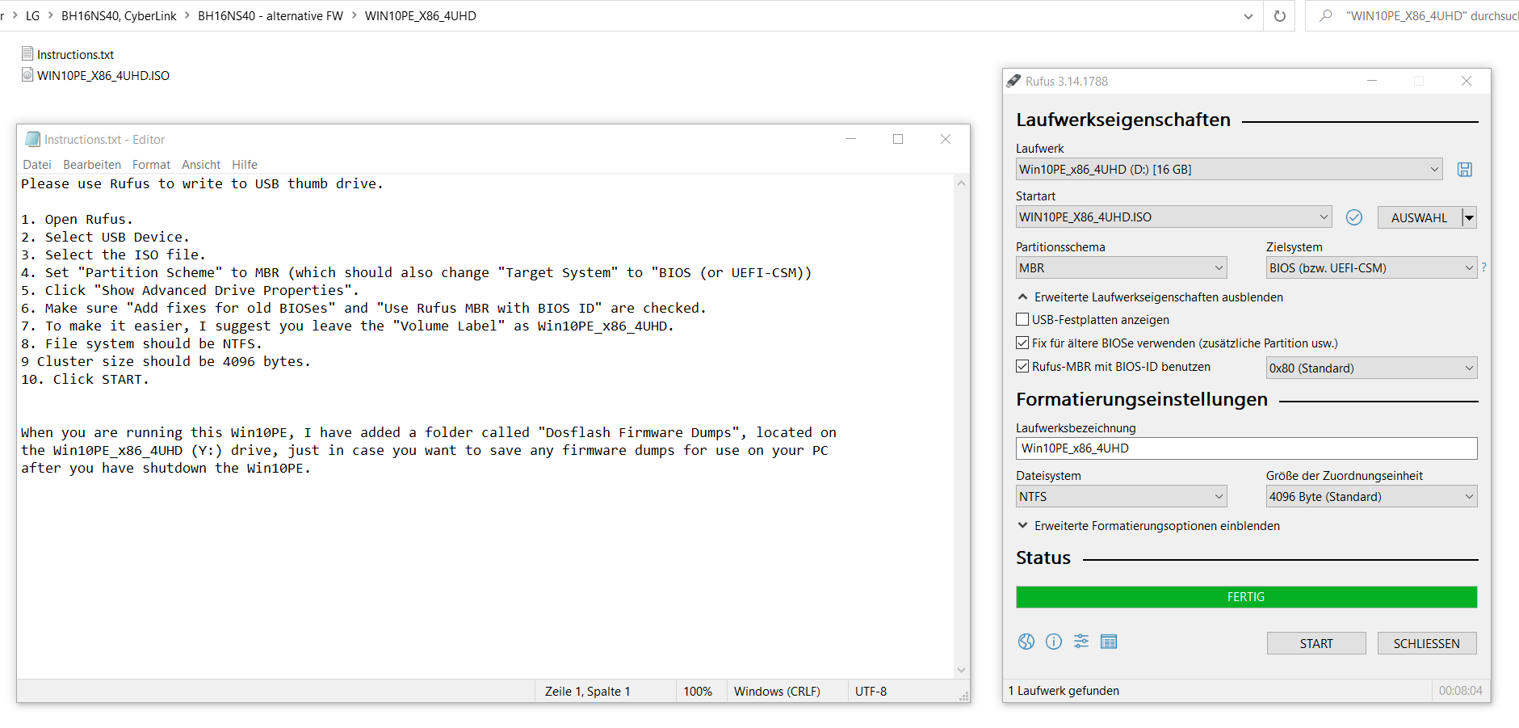Click the Rufus app icon in title bar
Image resolution: width=1519 pixels, height=728 pixels.
click(1013, 81)
